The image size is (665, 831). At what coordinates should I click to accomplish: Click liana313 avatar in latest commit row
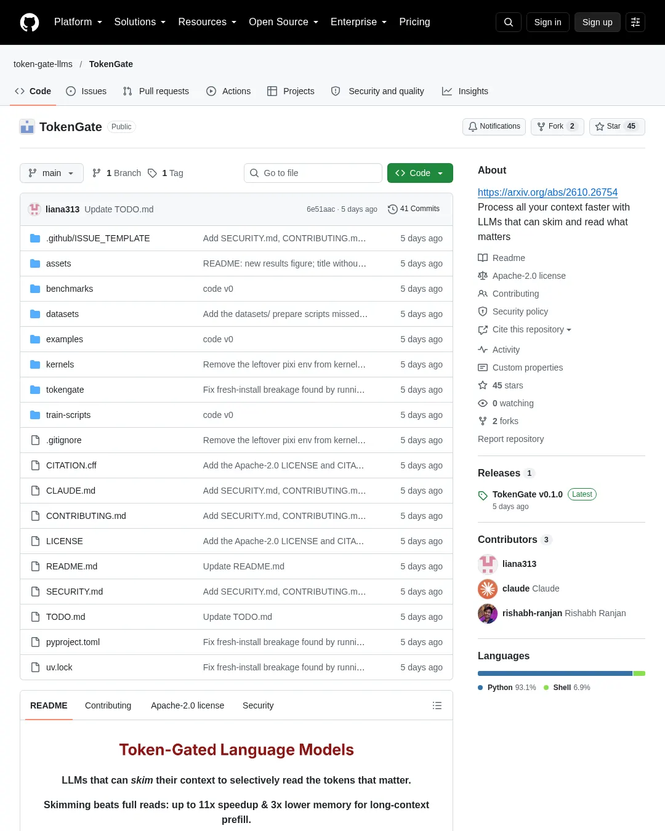[34, 209]
